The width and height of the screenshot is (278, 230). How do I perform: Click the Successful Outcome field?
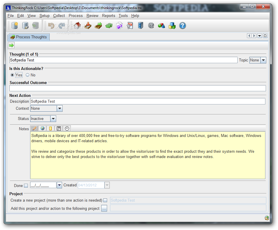coord(138,88)
